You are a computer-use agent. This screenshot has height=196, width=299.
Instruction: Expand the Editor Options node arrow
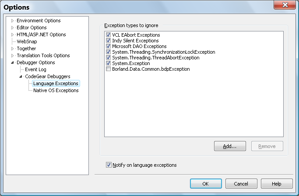pos(12,28)
